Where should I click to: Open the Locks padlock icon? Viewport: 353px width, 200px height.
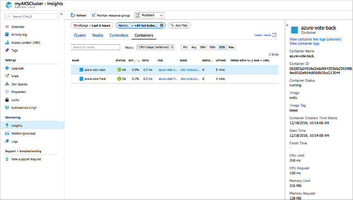[7, 100]
